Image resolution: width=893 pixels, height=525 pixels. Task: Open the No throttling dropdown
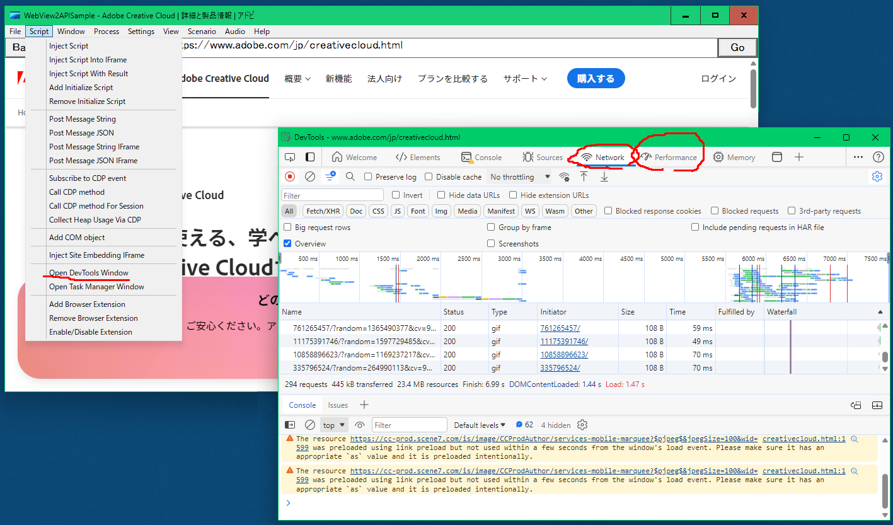click(520, 177)
